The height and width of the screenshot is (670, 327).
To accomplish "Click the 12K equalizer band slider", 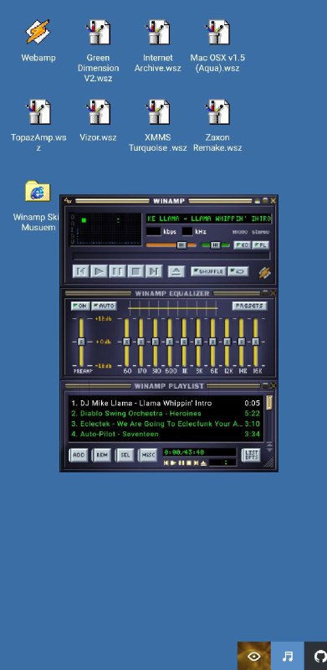I will point(227,342).
